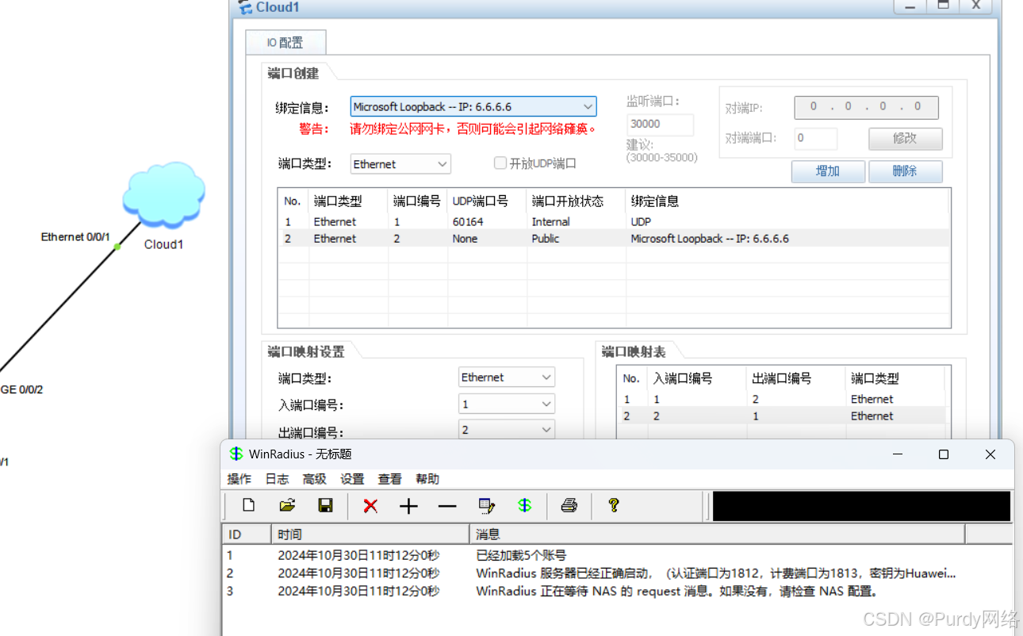Remove an account using the minus icon
Screen dimensions: 1023x636
(446, 505)
